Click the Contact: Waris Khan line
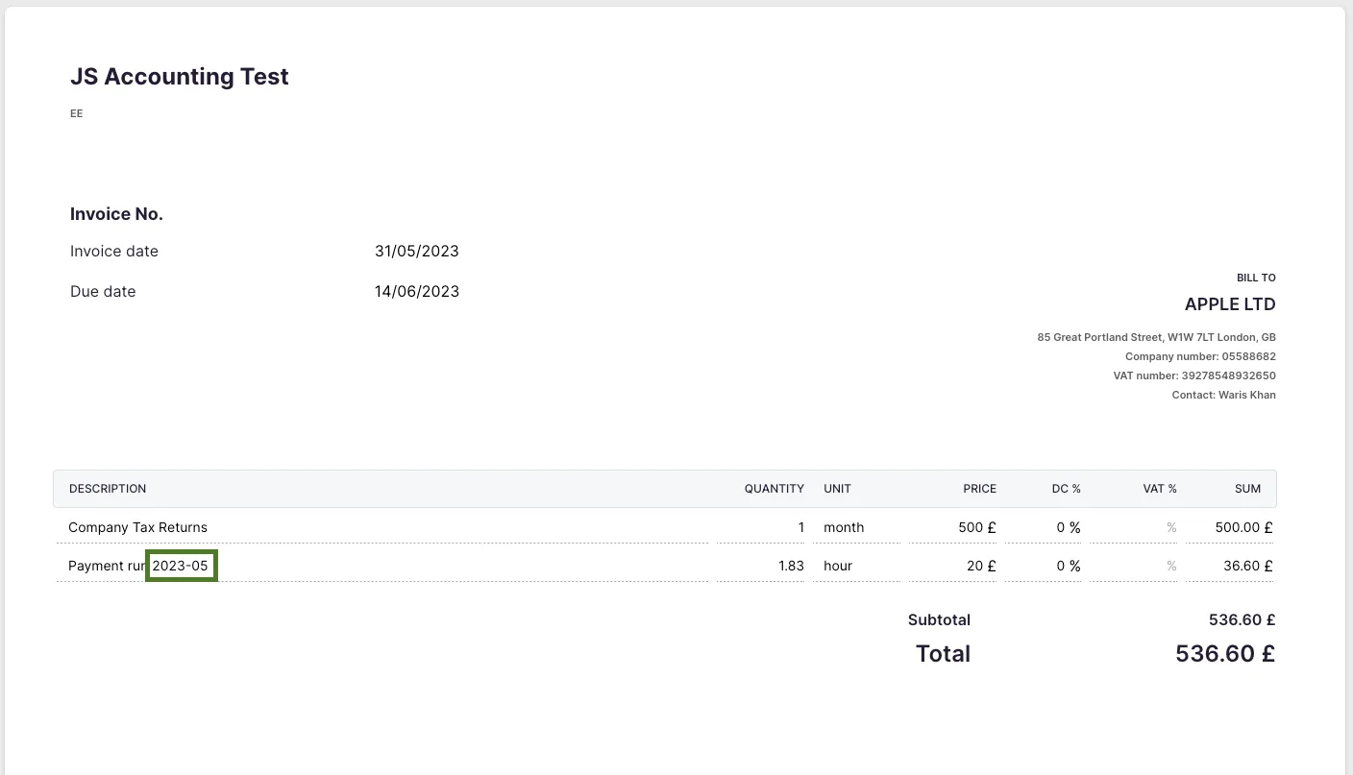1353x775 pixels. (x=1223, y=395)
